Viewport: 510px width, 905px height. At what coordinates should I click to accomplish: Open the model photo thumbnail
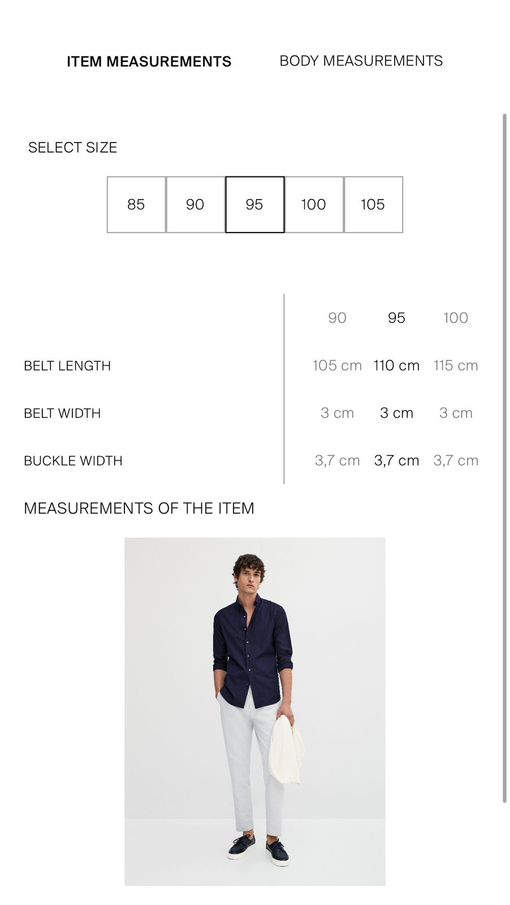pos(254,711)
